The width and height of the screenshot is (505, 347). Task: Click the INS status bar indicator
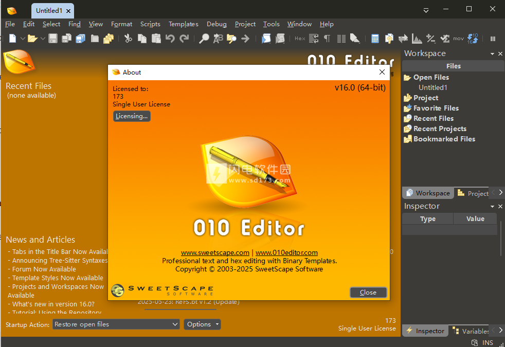tap(488, 342)
